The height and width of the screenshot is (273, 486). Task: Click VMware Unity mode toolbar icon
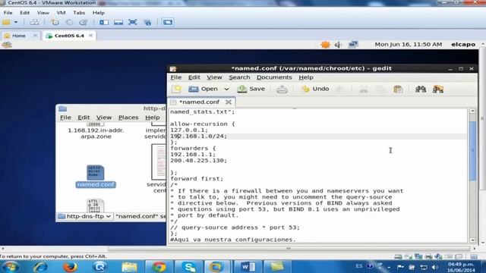pos(147,22)
